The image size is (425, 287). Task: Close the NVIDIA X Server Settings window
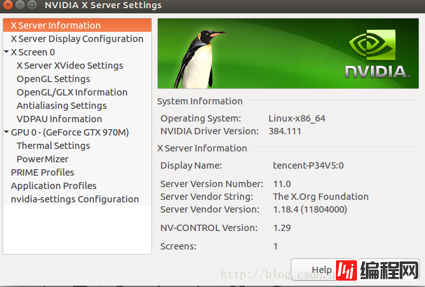tap(8, 5)
